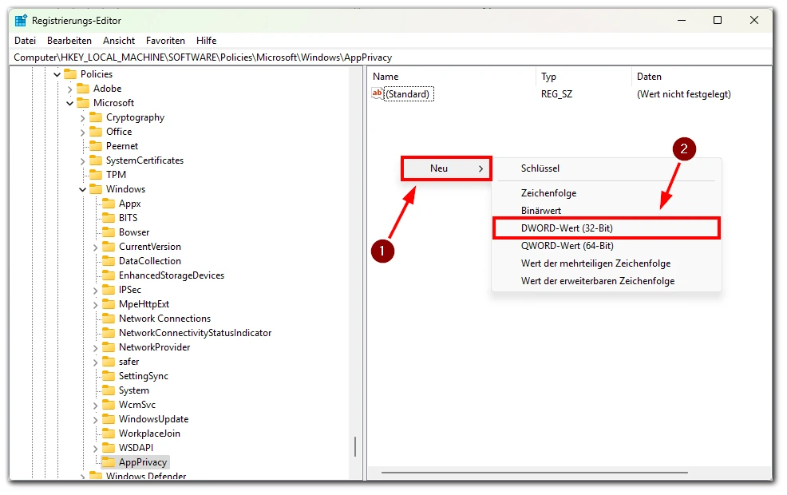Click the (Standard) string value ab icon
787x495 pixels.
[377, 94]
